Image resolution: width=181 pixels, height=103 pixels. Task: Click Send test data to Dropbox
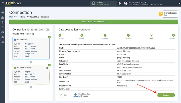pos(82,95)
